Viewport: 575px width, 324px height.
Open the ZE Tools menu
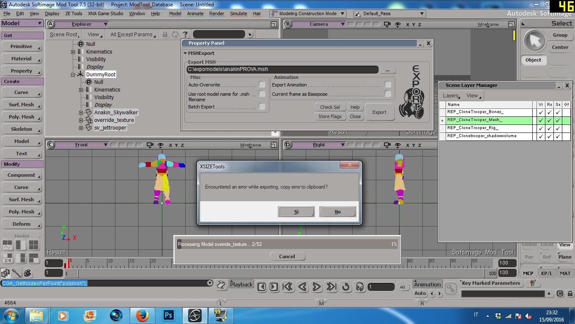74,13
